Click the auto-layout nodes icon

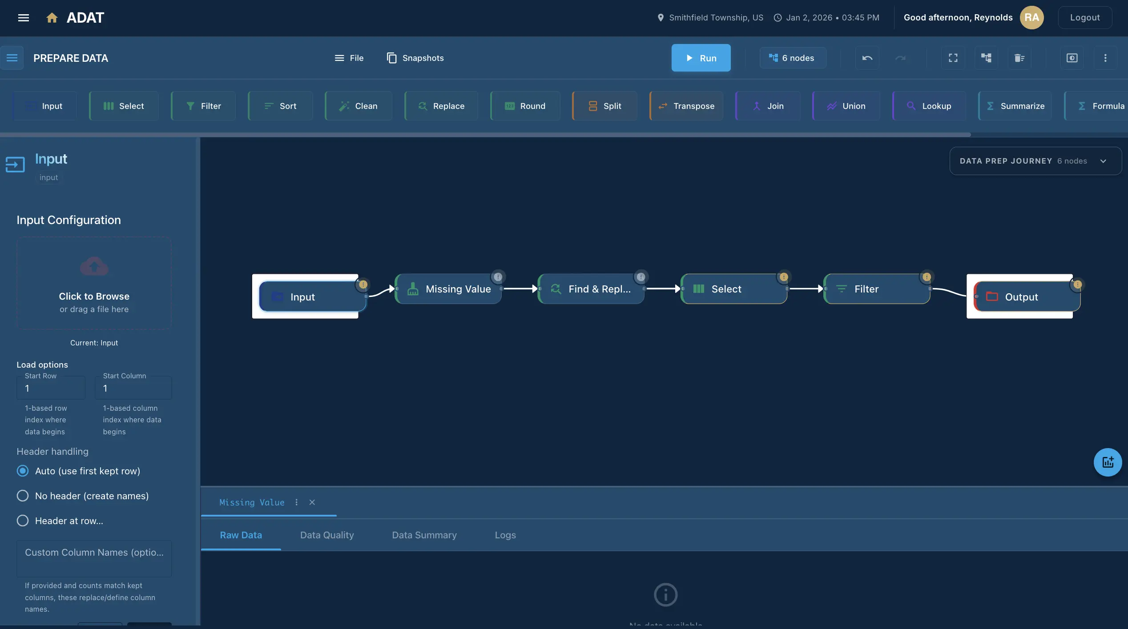click(x=986, y=58)
